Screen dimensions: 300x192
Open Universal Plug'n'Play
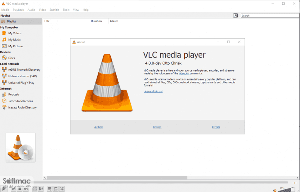[21, 82]
